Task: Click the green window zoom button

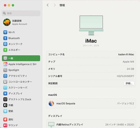Action: tap(13, 5)
